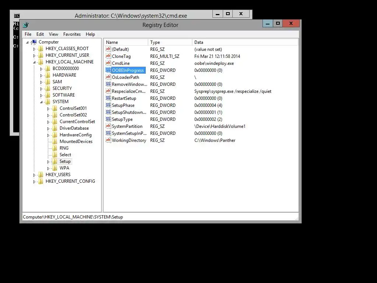This screenshot has width=377, height=283.
Task: Click the WorkingDirectory value icon
Action: pyautogui.click(x=108, y=140)
